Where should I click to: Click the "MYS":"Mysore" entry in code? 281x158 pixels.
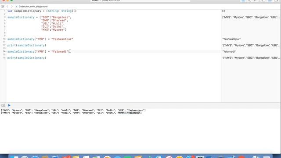click(54, 30)
